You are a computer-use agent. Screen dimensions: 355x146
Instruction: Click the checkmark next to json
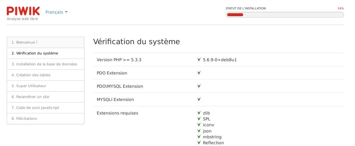click(199, 131)
